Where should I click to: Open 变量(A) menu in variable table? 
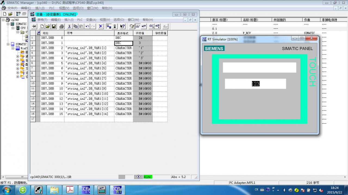coord(91,20)
